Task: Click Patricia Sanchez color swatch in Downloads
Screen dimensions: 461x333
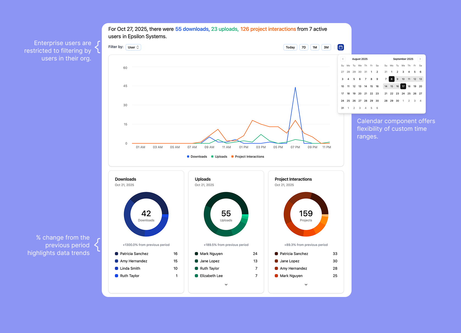Action: (117, 254)
